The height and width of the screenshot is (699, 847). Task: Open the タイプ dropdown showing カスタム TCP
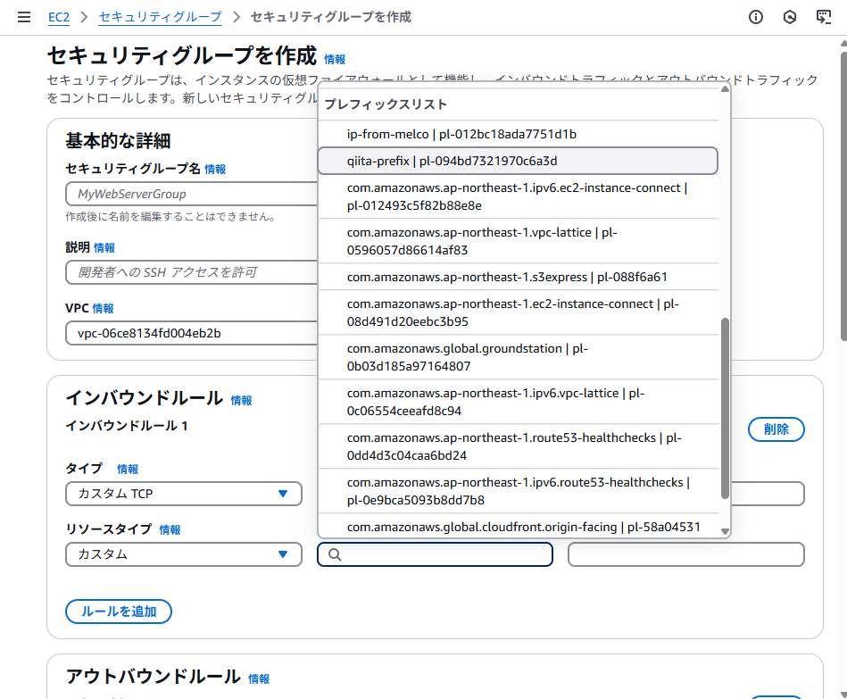[x=184, y=494]
